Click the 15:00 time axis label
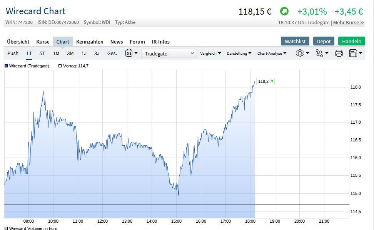Image resolution: width=374 pixels, height=230 pixels. pyautogui.click(x=176, y=221)
